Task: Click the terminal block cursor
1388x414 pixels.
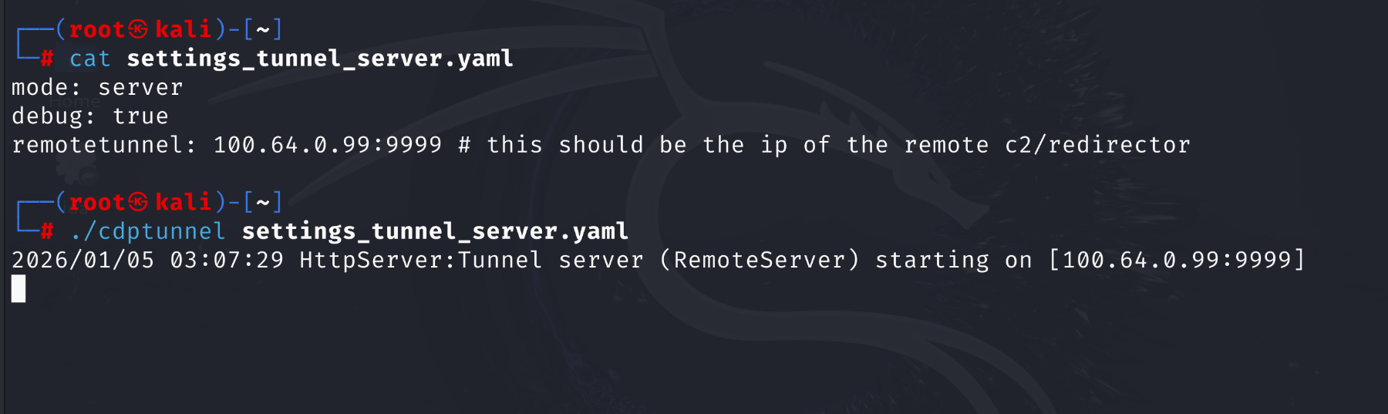Action: point(19,289)
